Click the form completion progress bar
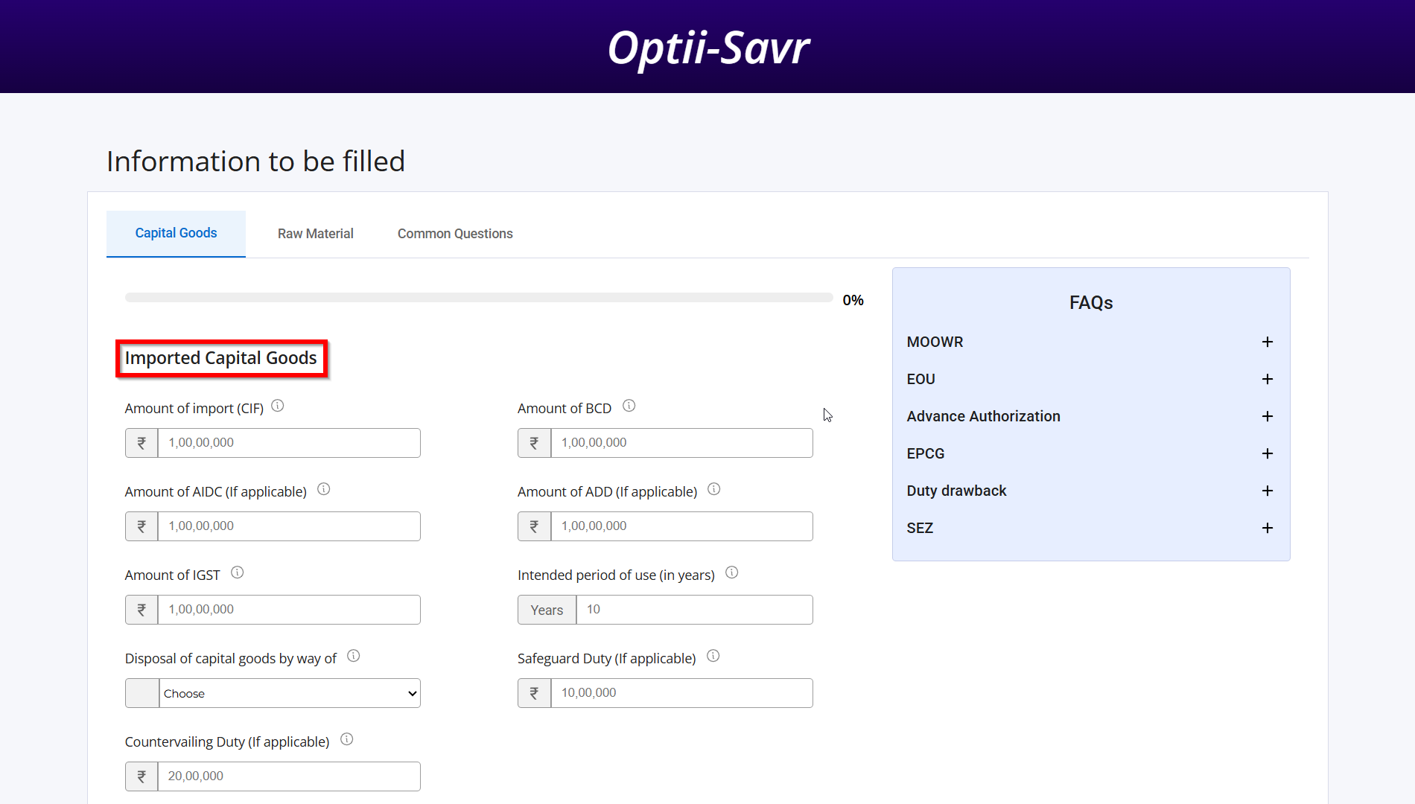The width and height of the screenshot is (1415, 804). [479, 298]
